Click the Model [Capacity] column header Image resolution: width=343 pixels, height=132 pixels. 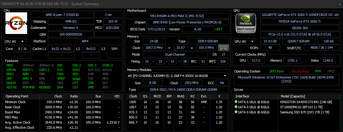[x=309, y=96]
